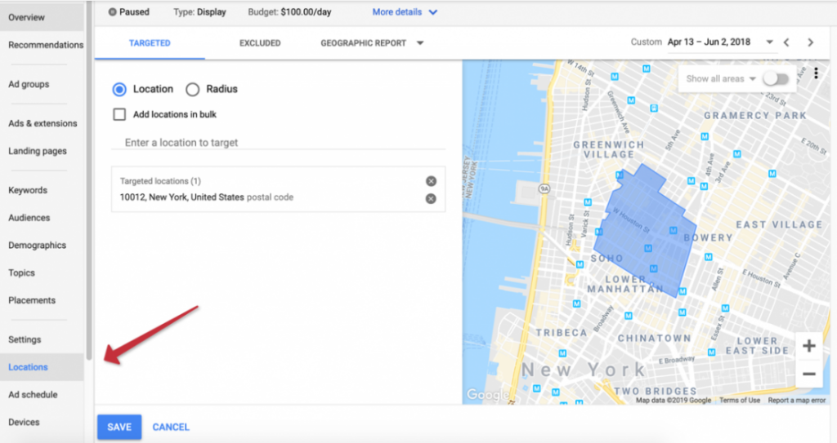The image size is (837, 443).
Task: Remove the 10012 New York location
Action: 431,199
